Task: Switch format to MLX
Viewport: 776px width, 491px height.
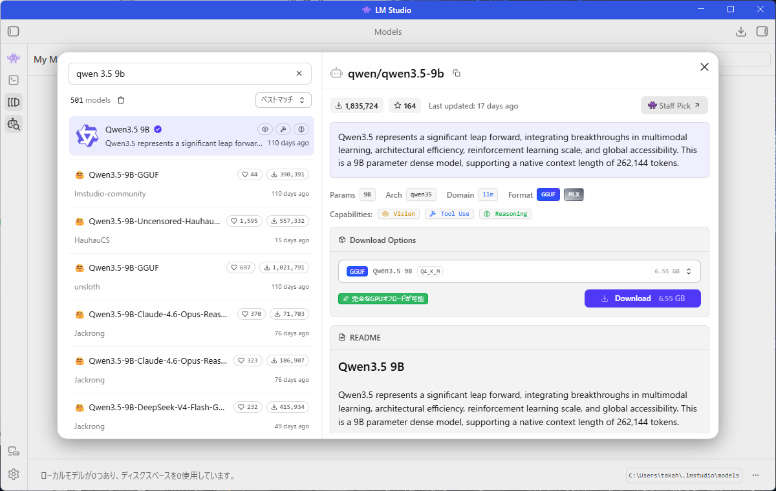Action: click(574, 194)
